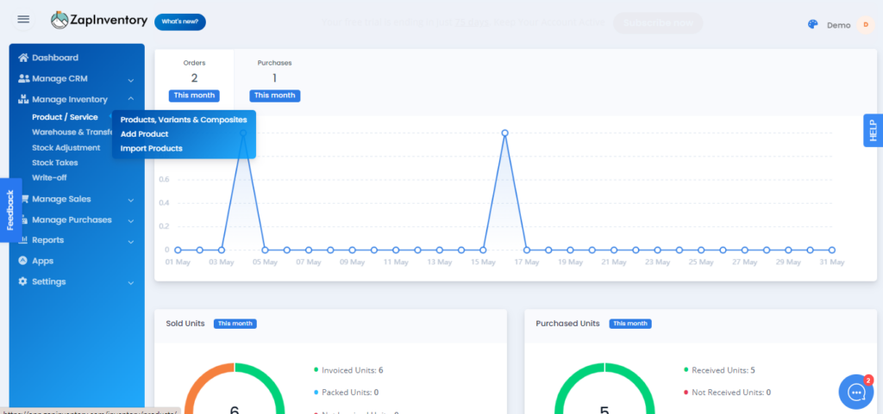Click the Dashboard home icon
The height and width of the screenshot is (414, 883).
(x=23, y=58)
